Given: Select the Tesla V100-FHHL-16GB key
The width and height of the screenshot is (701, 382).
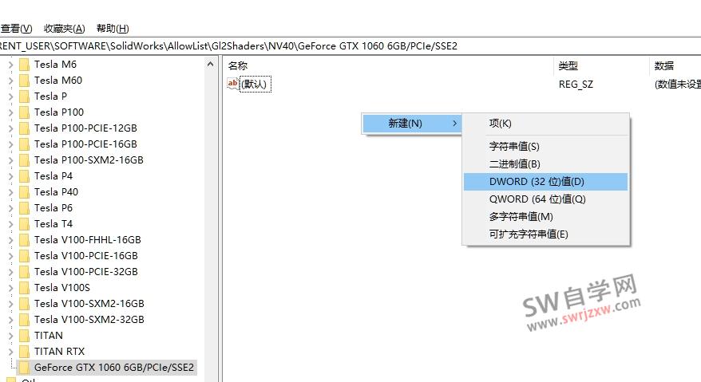Looking at the screenshot, I should (88, 240).
